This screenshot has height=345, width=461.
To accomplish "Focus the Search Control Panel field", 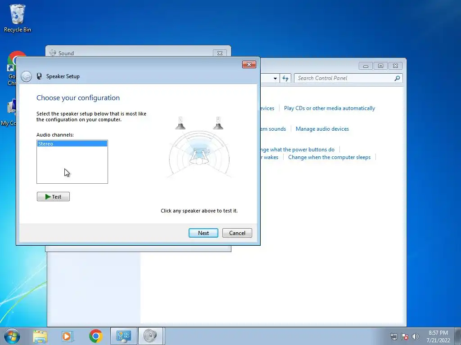I will [x=348, y=78].
